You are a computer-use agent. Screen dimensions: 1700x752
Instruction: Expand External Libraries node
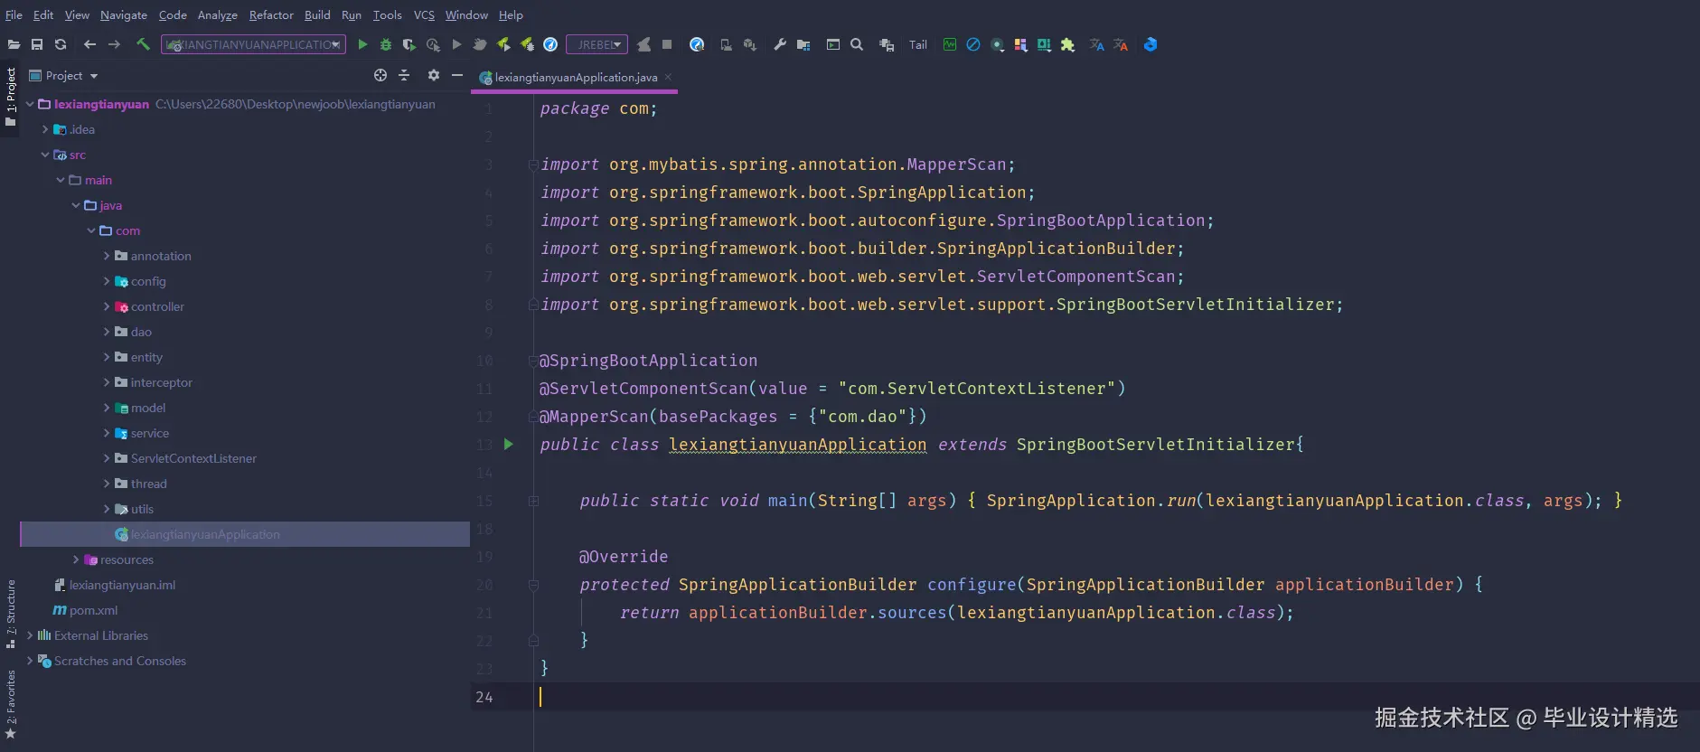[29, 635]
